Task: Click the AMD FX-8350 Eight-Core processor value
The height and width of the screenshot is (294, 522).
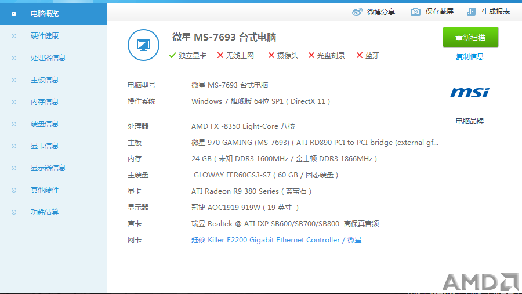Action: (243, 126)
